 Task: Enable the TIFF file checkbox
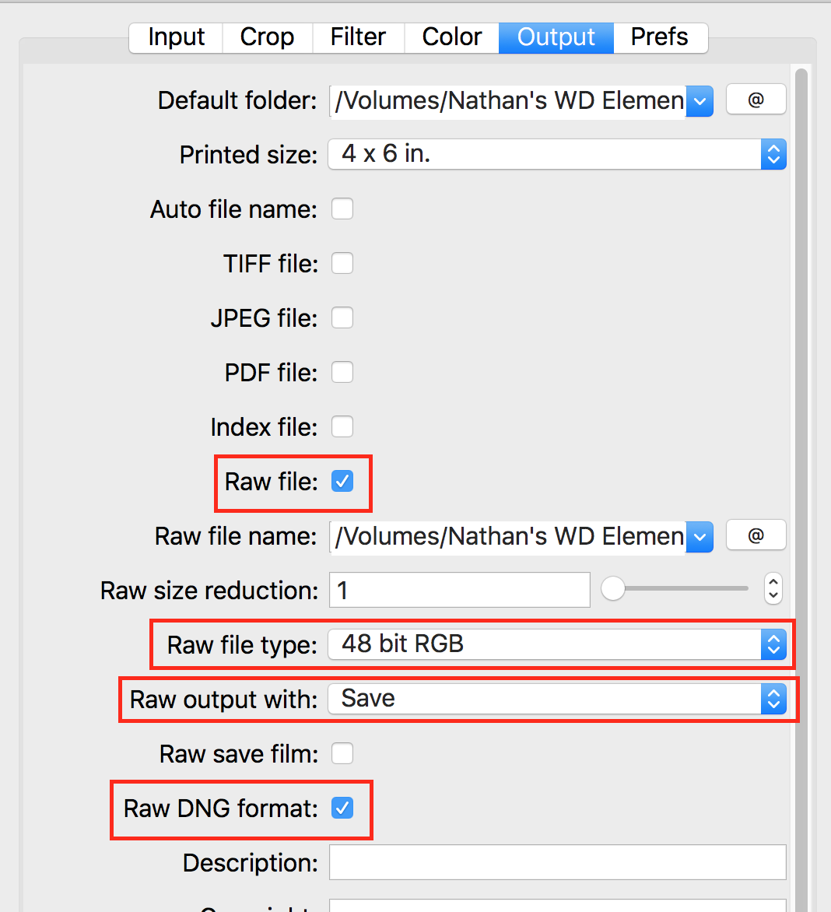point(342,263)
